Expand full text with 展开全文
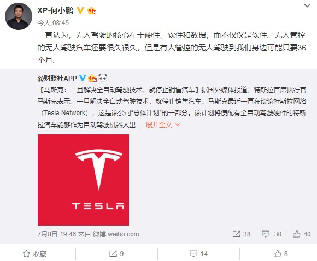317x261 pixels. click(158, 125)
